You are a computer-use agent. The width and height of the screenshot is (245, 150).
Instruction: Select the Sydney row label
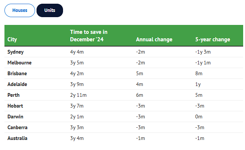pos(16,52)
